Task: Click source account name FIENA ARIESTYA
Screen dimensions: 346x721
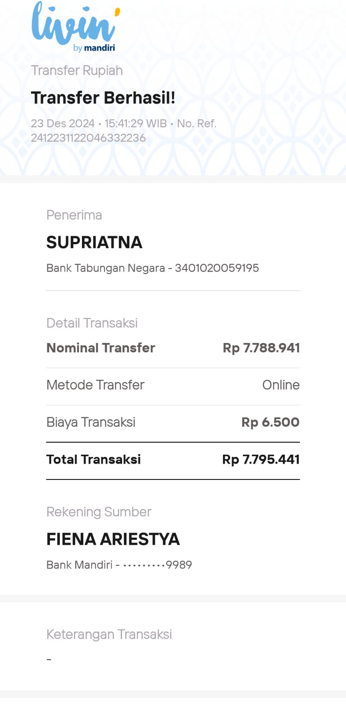Action: (x=113, y=539)
